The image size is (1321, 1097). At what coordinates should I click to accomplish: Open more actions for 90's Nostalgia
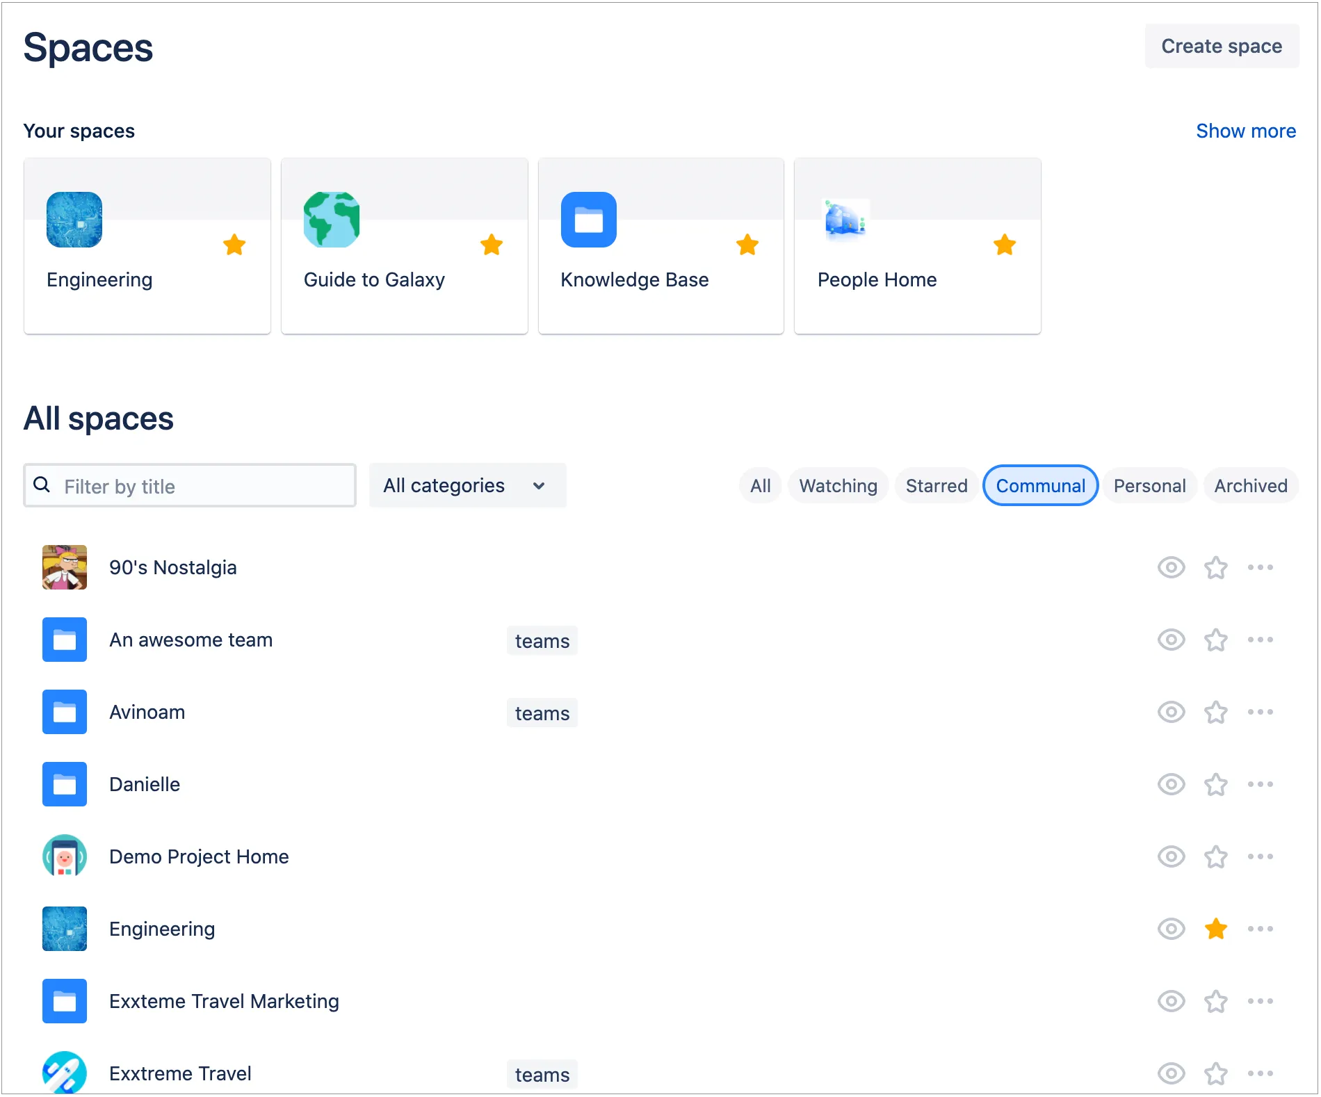click(x=1261, y=567)
